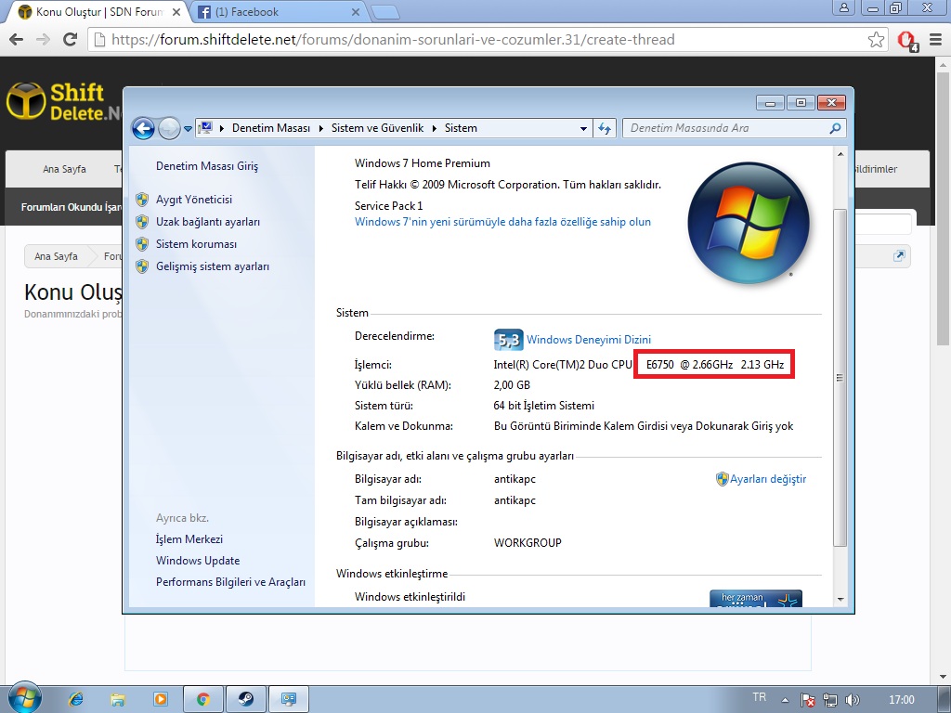Open Denetim Masası Giriş link

(x=207, y=166)
